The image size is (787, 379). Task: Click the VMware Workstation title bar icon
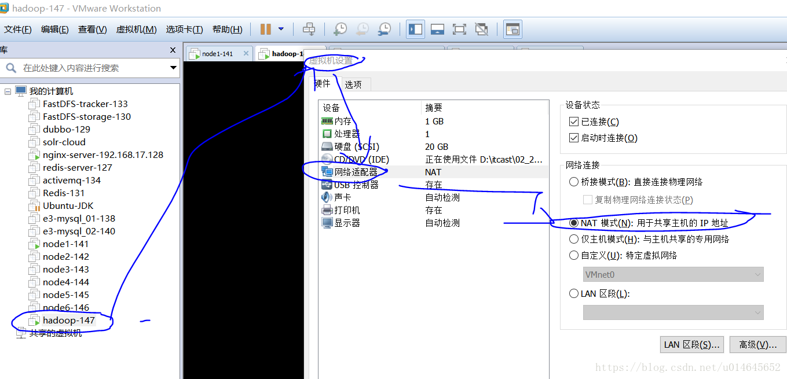[x=4, y=8]
